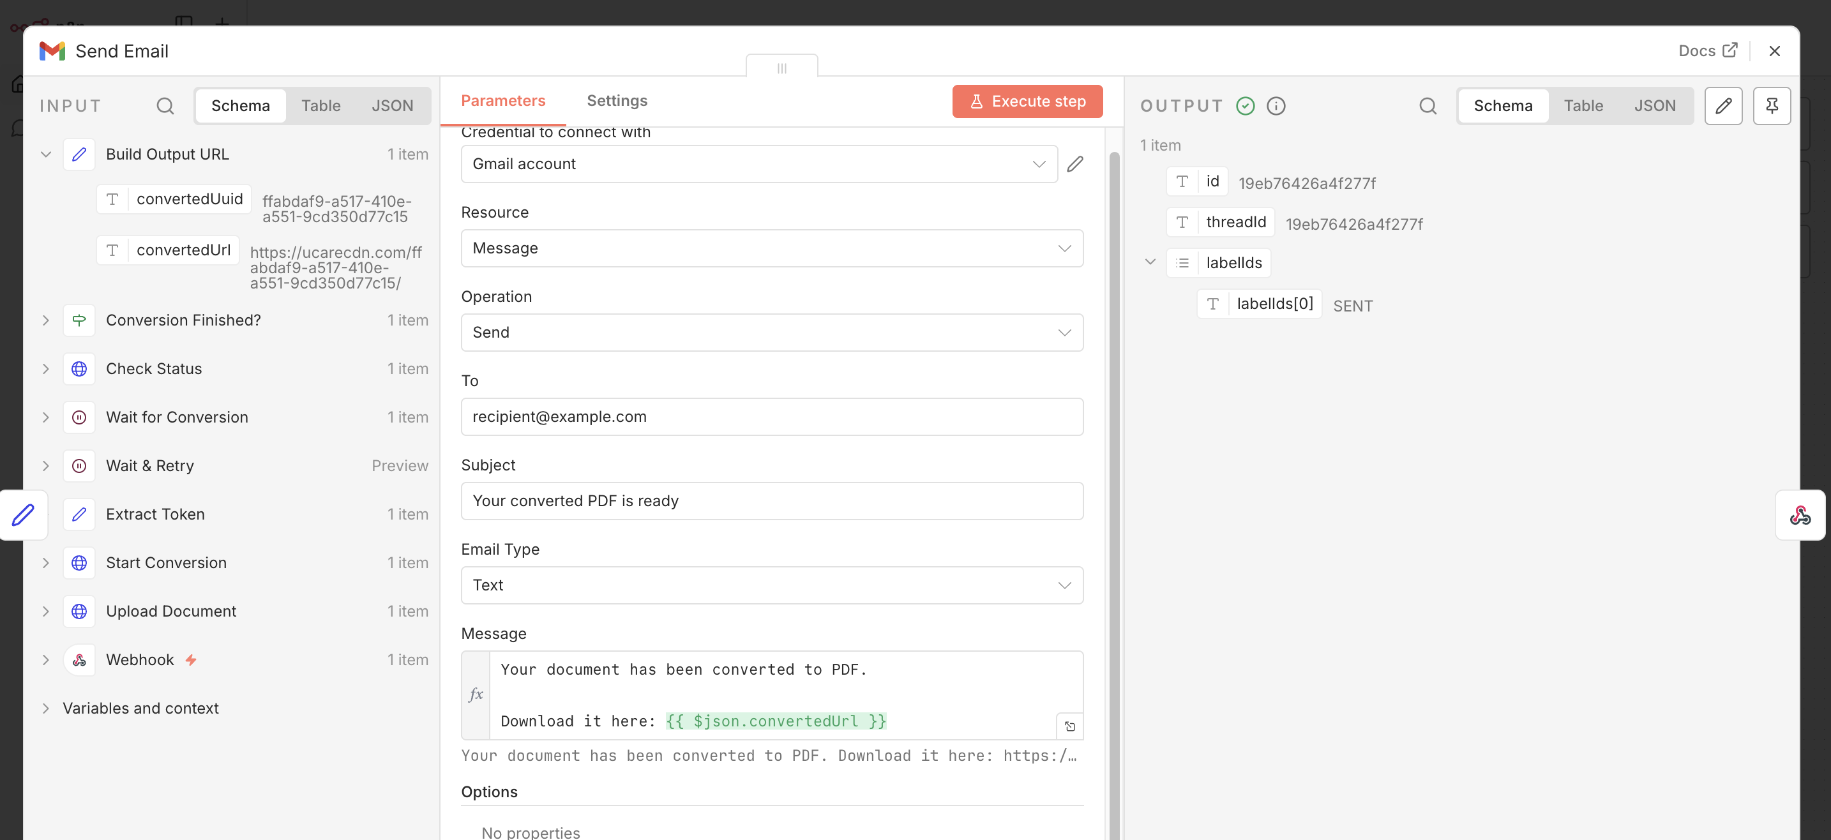Collapse the Build Output URL node

(45, 154)
